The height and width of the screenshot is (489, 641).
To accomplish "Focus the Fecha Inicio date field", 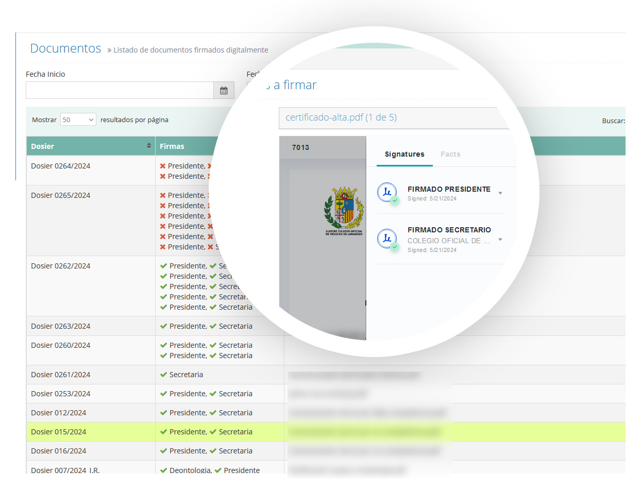I will click(x=120, y=90).
